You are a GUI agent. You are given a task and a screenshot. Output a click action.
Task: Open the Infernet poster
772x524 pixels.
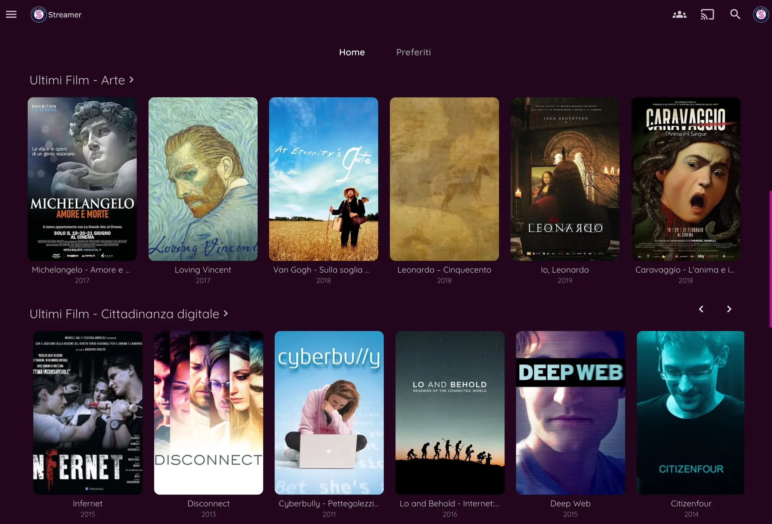(88, 413)
